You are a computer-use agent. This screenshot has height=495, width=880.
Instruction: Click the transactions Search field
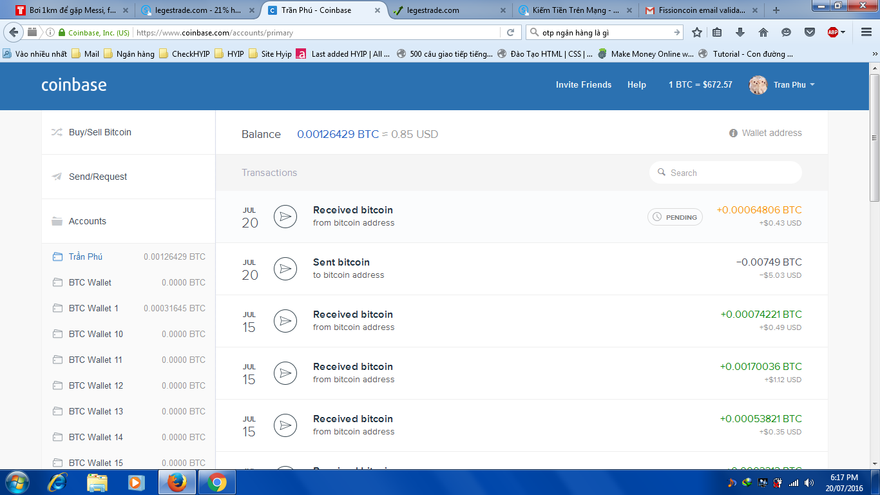click(725, 173)
